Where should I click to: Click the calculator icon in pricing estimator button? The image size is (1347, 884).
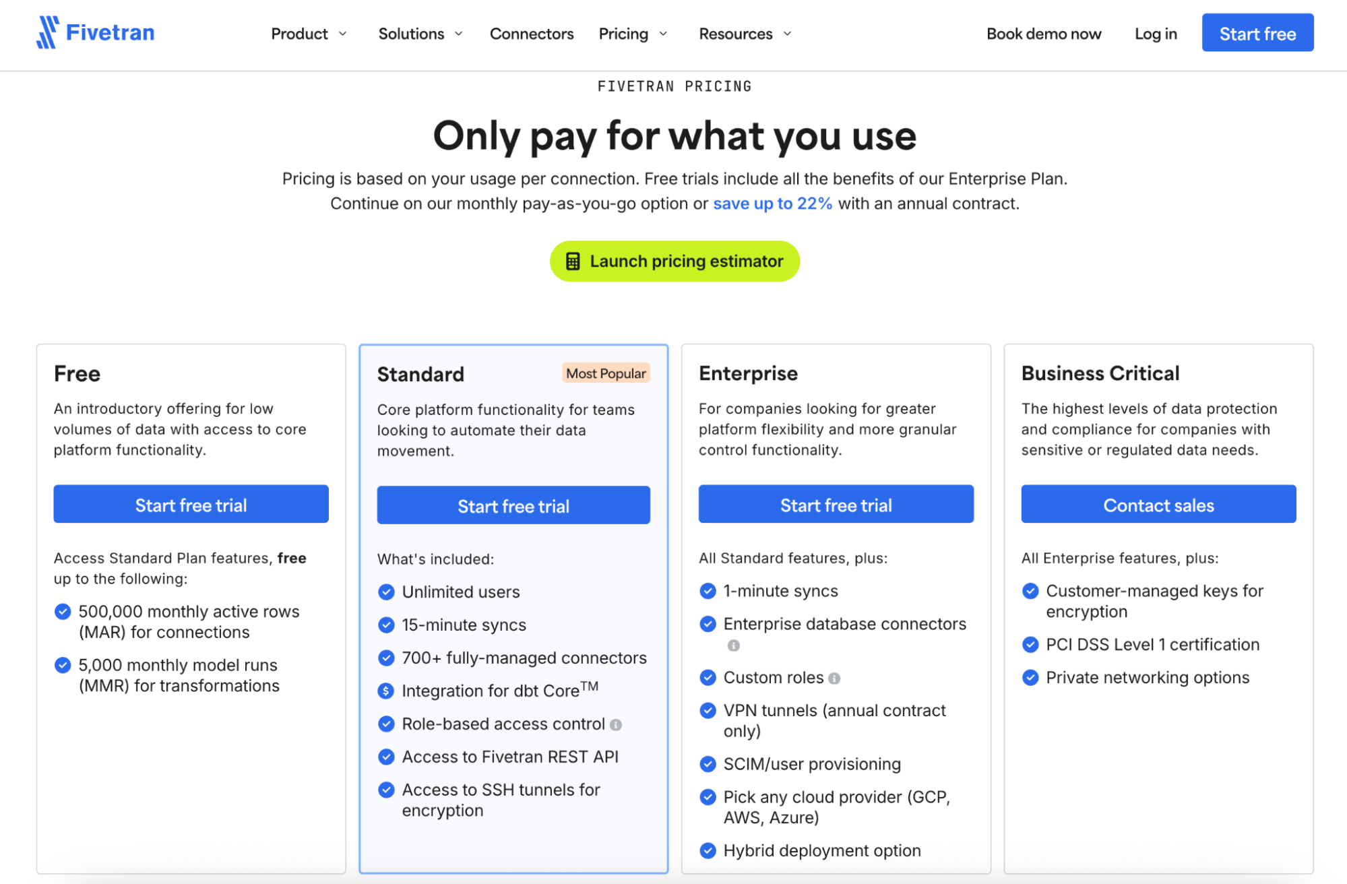573,261
